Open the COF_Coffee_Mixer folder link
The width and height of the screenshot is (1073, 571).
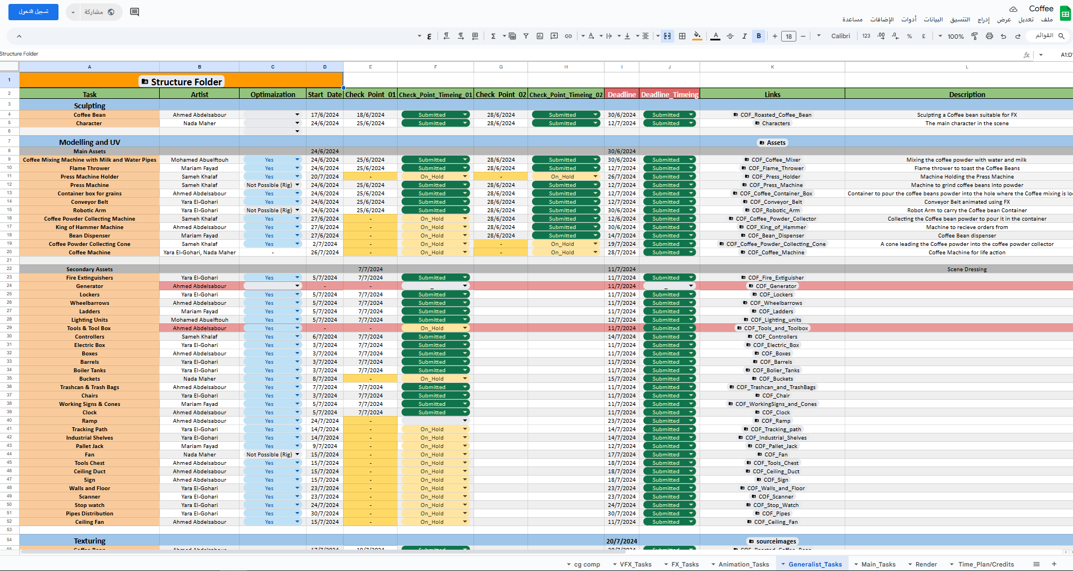click(776, 160)
